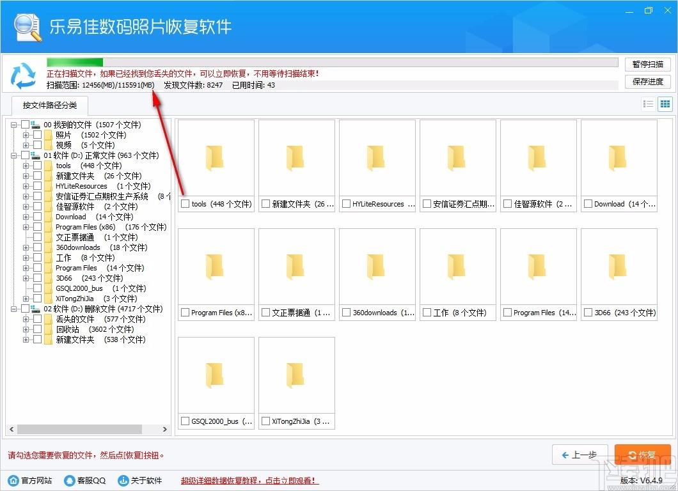Click the tree scrollbar right arrow

pos(164,429)
